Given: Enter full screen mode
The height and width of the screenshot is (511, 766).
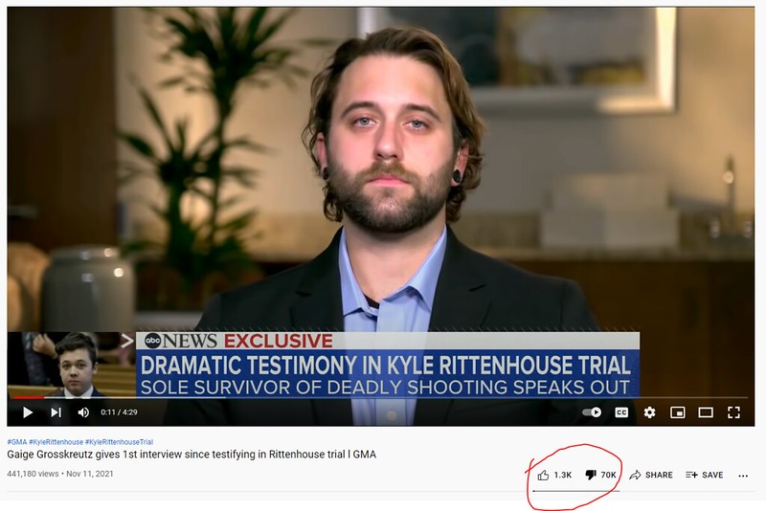Looking at the screenshot, I should click(733, 412).
